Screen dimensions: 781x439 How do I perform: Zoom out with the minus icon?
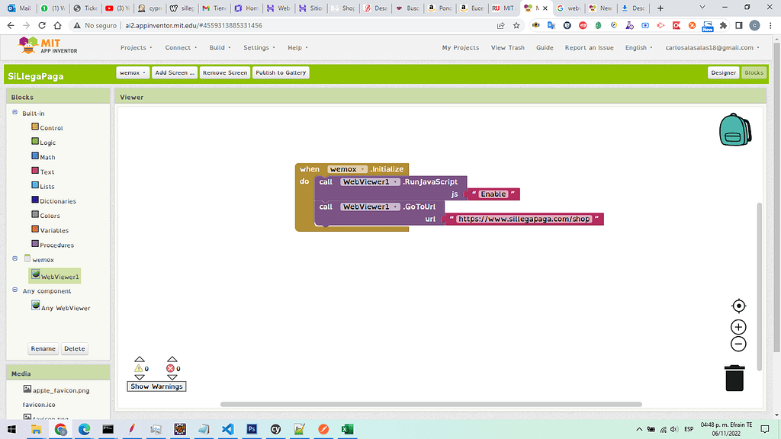pos(738,344)
